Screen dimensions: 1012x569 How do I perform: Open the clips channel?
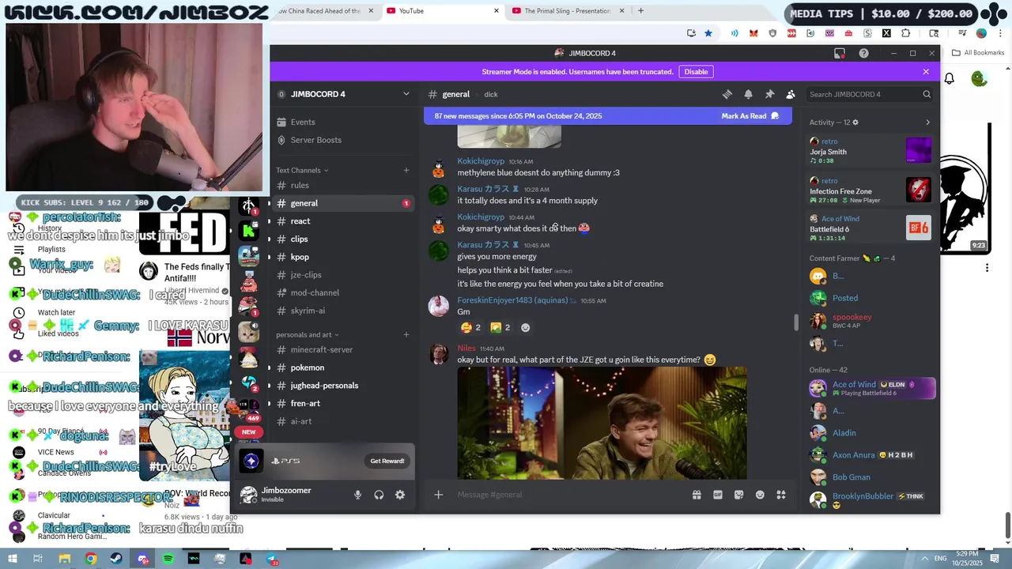click(342, 239)
